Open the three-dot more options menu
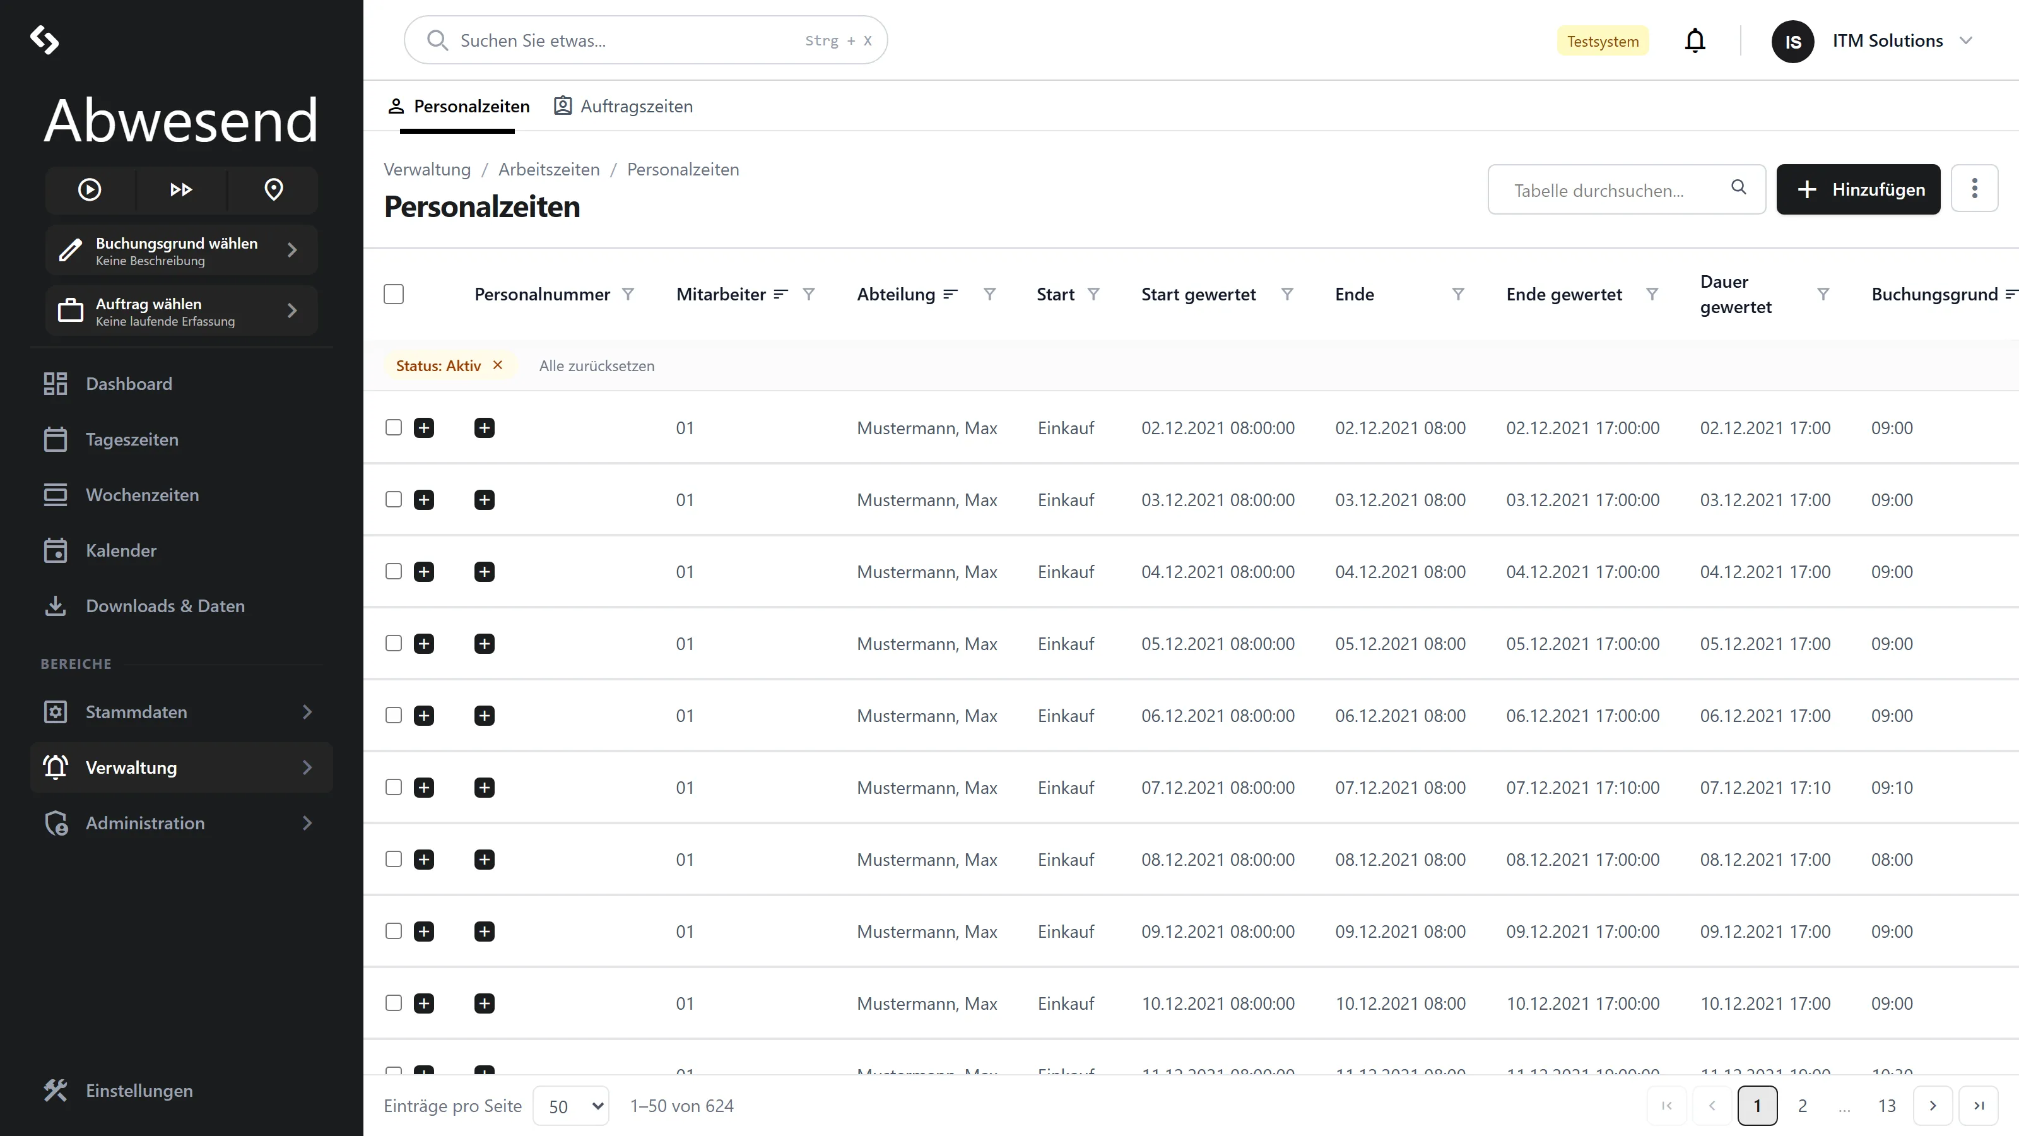Screen dimensions: 2019x1136 [x=1974, y=188]
